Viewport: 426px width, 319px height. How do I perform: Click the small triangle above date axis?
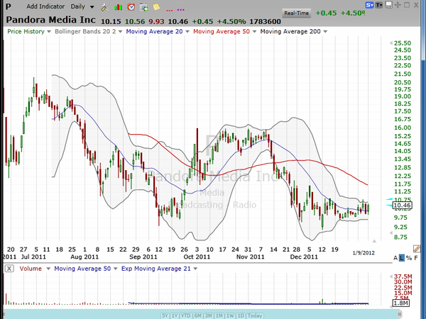click(x=374, y=241)
